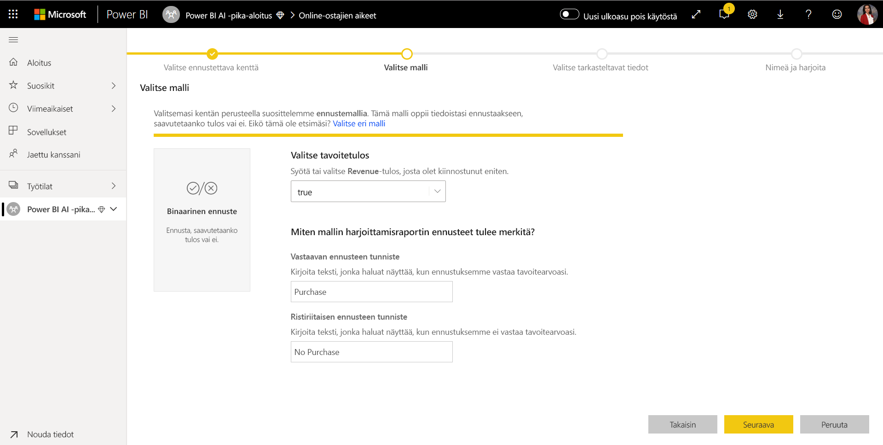Click the No Purchase mismatch label field

(x=371, y=352)
